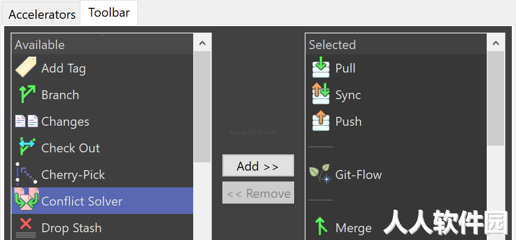Select the Cherry-Pick icon
The width and height of the screenshot is (516, 240).
tap(26, 173)
